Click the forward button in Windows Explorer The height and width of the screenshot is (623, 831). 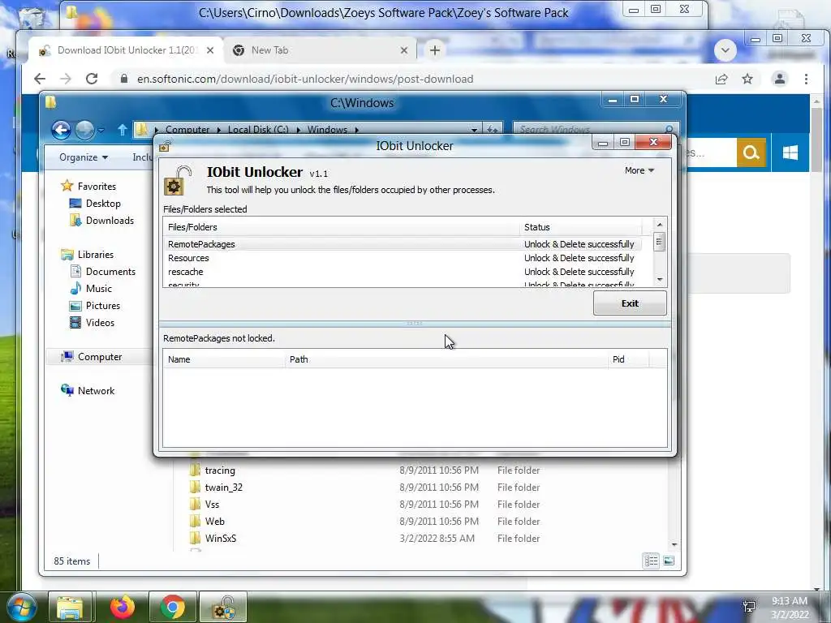84,130
